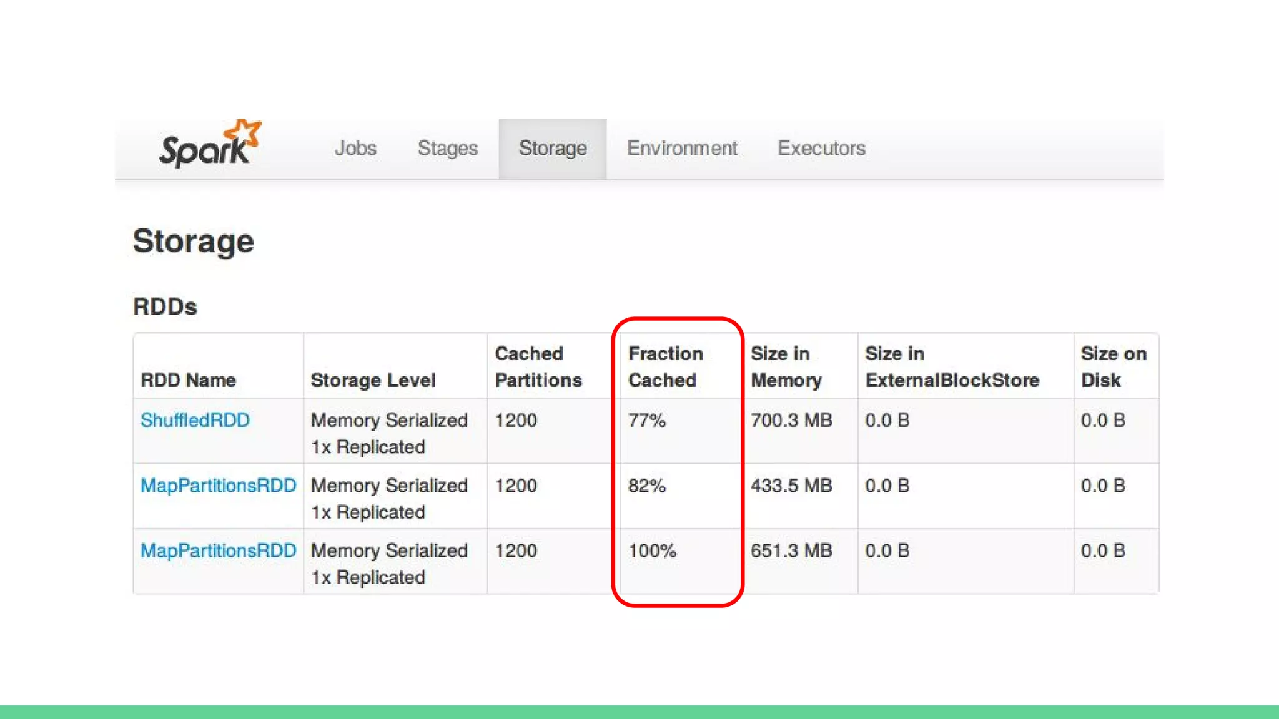Open the MapPartitionsRDD link with 82% cached

tap(218, 486)
